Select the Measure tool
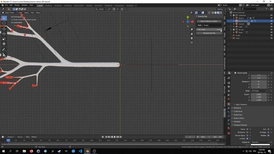Image resolution: width=274 pixels, height=154 pixels. (x=4, y=55)
